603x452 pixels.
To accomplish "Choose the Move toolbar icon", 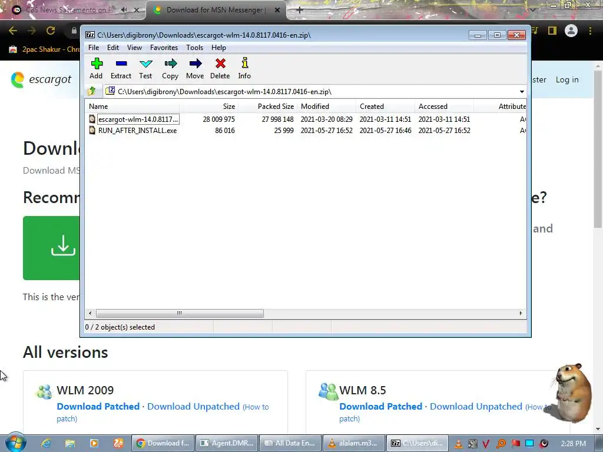I will [x=196, y=68].
